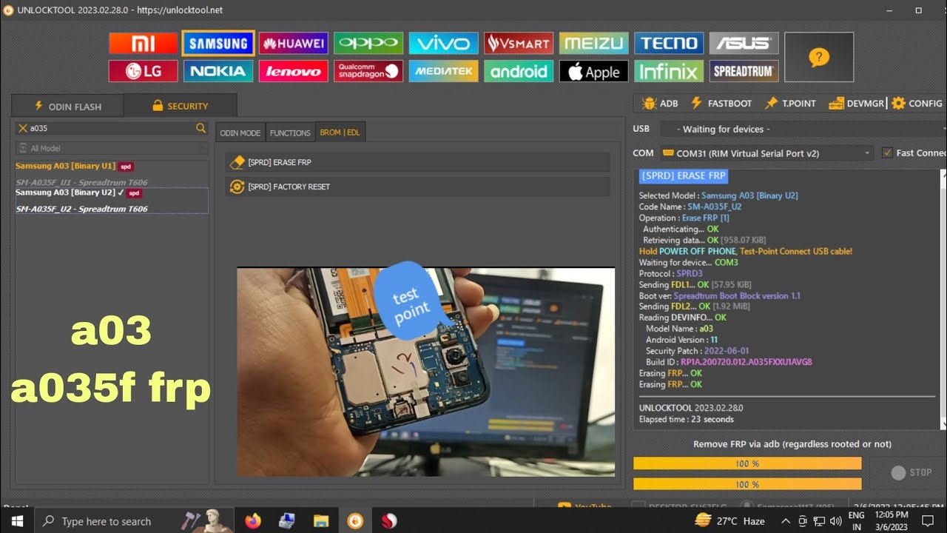
Task: Click Spreadtrum Boot Block version text
Action: coord(737,295)
